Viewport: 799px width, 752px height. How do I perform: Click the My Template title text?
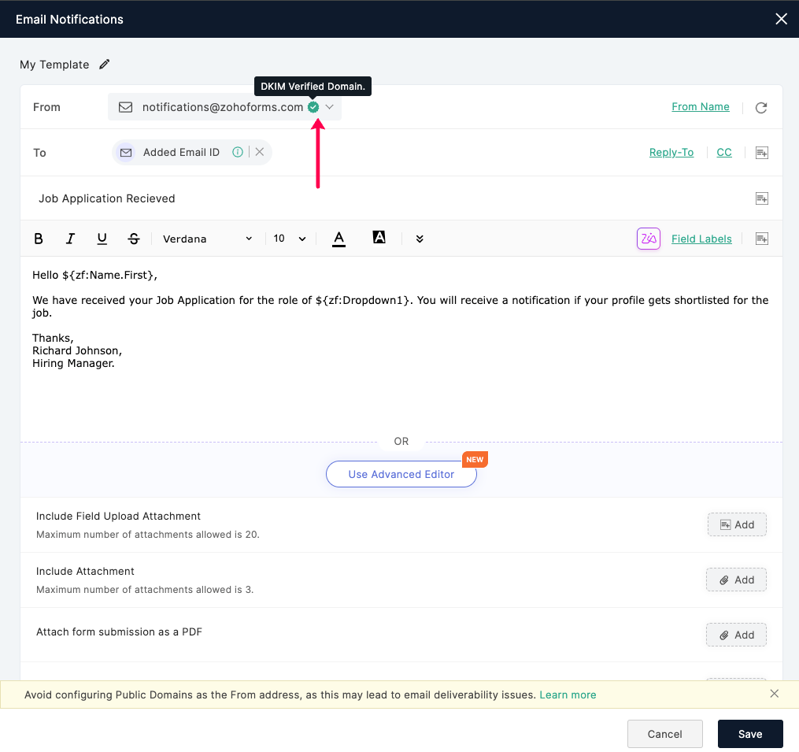coord(54,65)
